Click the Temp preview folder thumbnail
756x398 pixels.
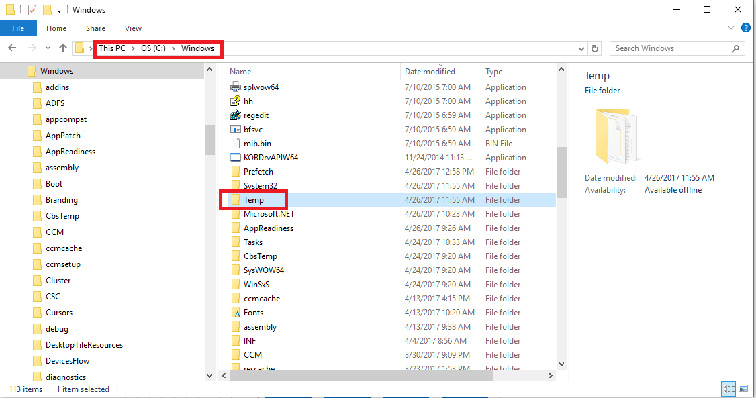(x=618, y=136)
